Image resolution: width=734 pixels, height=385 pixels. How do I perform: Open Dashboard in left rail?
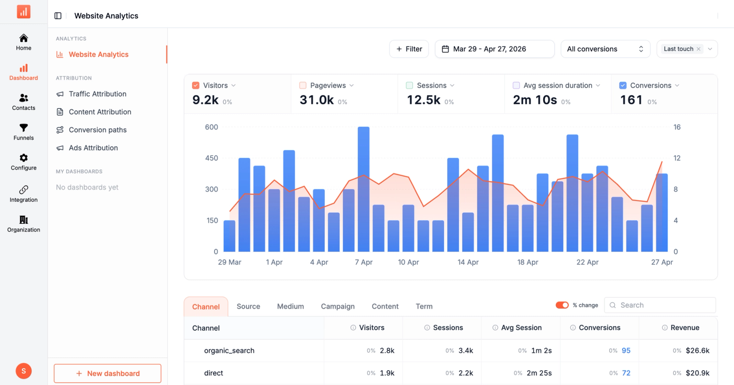(23, 72)
